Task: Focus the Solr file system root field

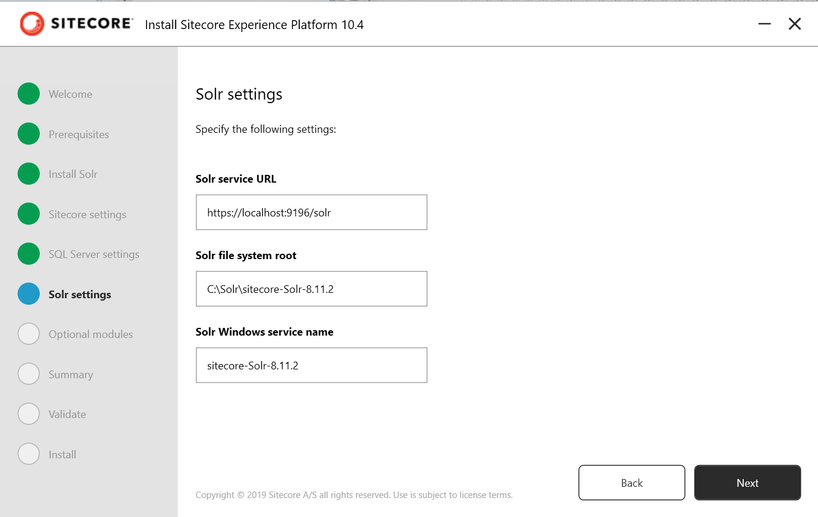Action: tap(312, 289)
